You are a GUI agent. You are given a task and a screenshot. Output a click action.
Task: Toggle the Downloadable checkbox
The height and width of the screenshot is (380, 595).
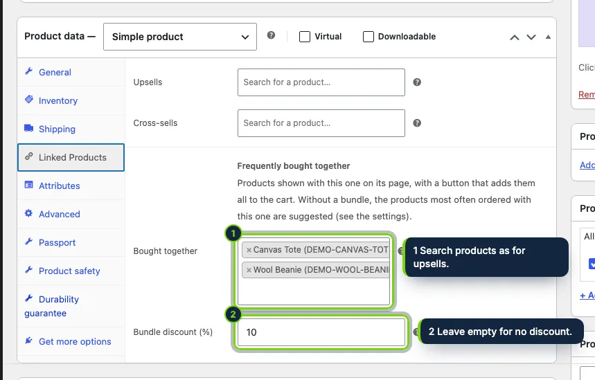(368, 37)
